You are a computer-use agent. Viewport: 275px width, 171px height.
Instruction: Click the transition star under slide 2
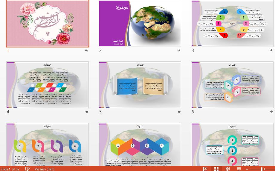(x=179, y=50)
